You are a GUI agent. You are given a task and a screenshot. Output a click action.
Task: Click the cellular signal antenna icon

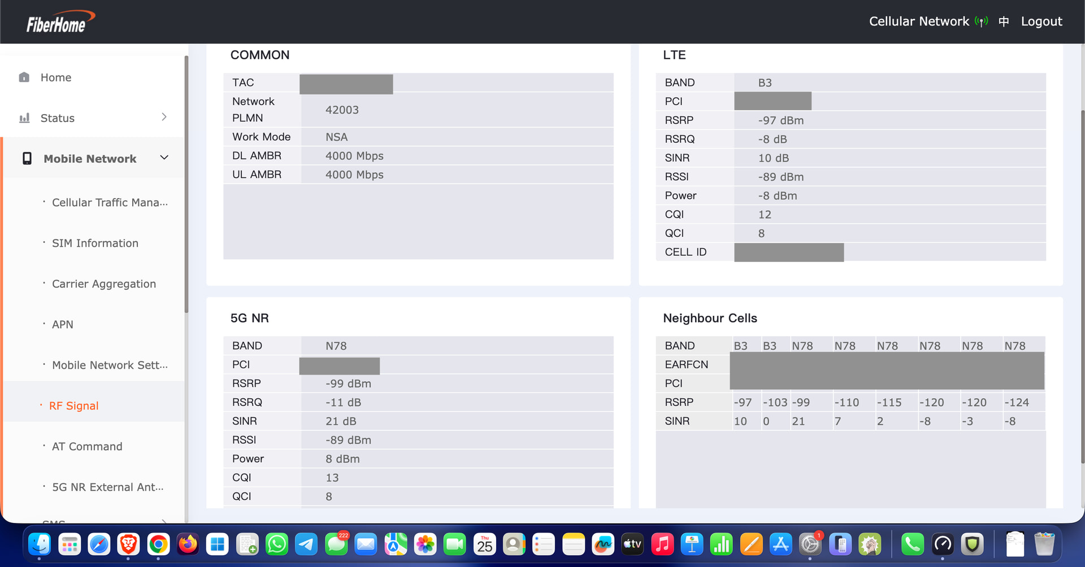pos(982,21)
